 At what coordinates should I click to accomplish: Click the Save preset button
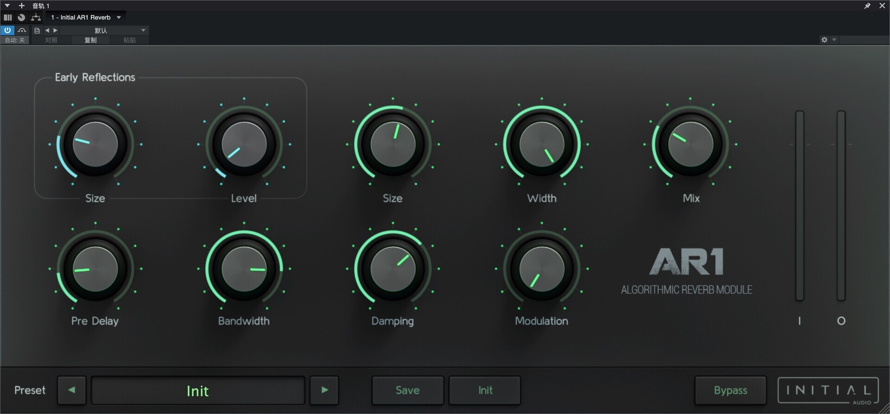[408, 390]
